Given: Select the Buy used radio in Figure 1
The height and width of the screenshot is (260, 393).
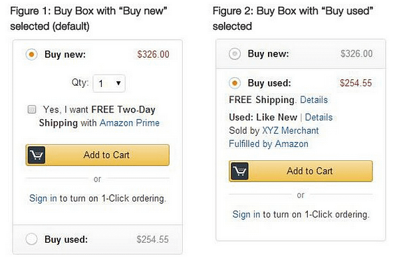Looking at the screenshot, I should [31, 239].
